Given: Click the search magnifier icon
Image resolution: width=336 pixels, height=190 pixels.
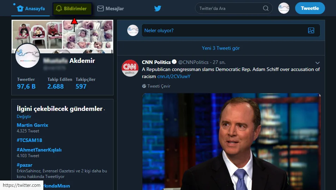Looking at the screenshot, I should (x=266, y=8).
